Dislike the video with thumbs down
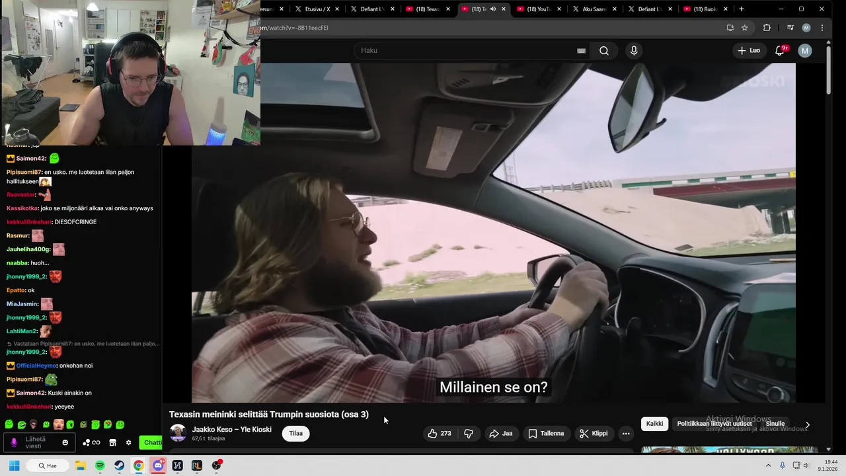Viewport: 846px width, 476px height. (x=469, y=434)
